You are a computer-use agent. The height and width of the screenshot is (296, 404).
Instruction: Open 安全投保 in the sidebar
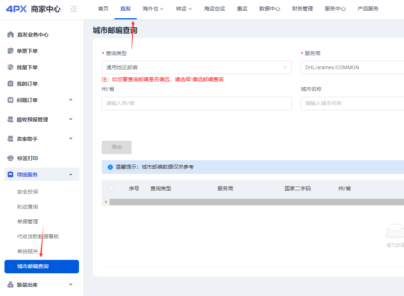click(x=28, y=192)
